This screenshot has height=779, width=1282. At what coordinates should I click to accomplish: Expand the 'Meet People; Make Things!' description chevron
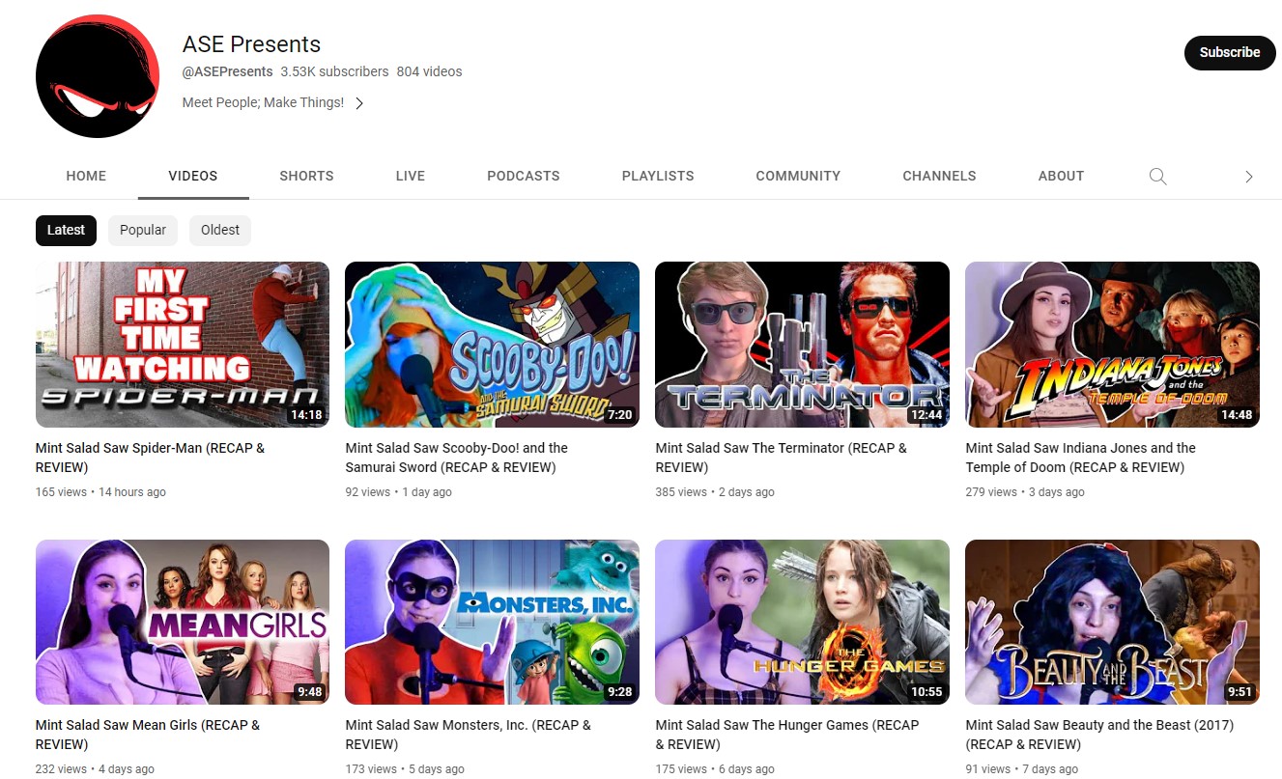point(359,103)
